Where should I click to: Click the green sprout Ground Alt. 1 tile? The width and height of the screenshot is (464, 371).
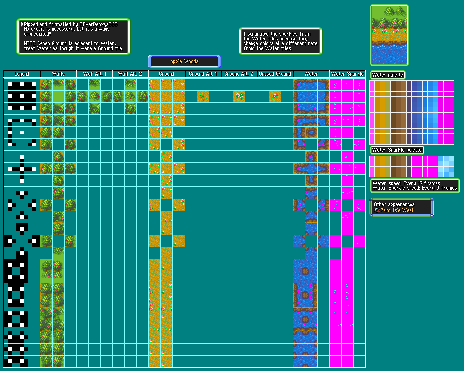tap(203, 96)
